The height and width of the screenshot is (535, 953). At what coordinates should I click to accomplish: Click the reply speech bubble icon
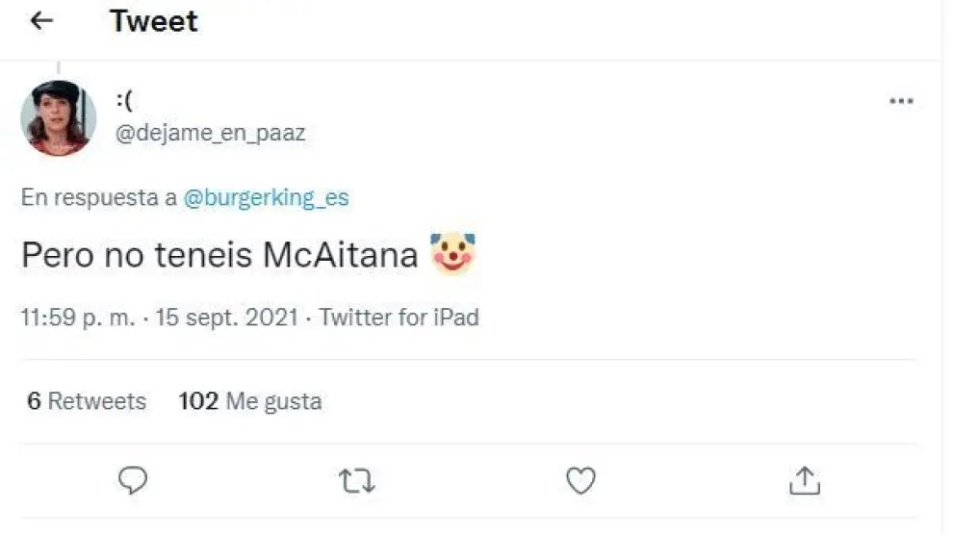tap(133, 480)
